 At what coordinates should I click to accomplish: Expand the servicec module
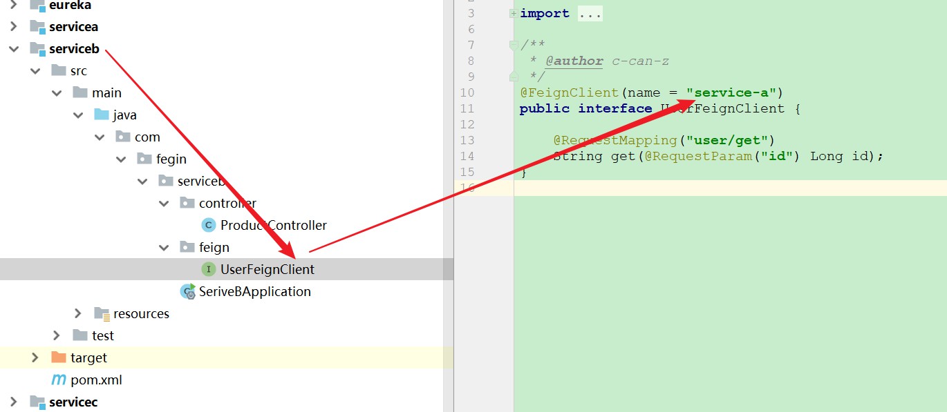click(13, 402)
